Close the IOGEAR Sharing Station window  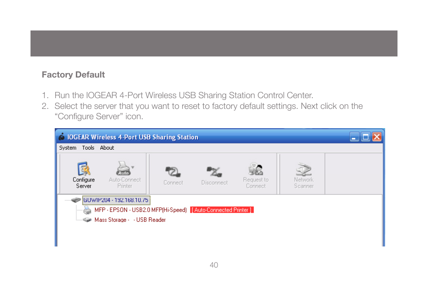pyautogui.click(x=377, y=137)
